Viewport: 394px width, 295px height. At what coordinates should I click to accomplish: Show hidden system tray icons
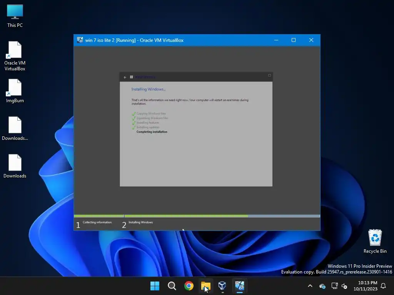pyautogui.click(x=310, y=286)
